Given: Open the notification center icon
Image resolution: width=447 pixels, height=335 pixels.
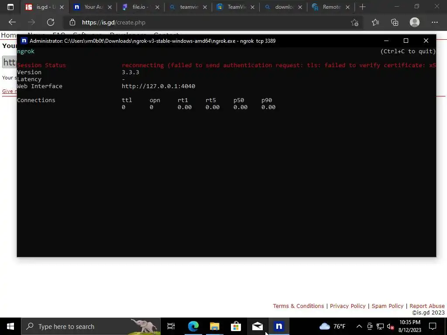Looking at the screenshot, I should tap(433, 326).
